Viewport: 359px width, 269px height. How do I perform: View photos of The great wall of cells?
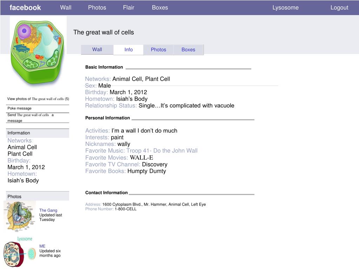38,99
